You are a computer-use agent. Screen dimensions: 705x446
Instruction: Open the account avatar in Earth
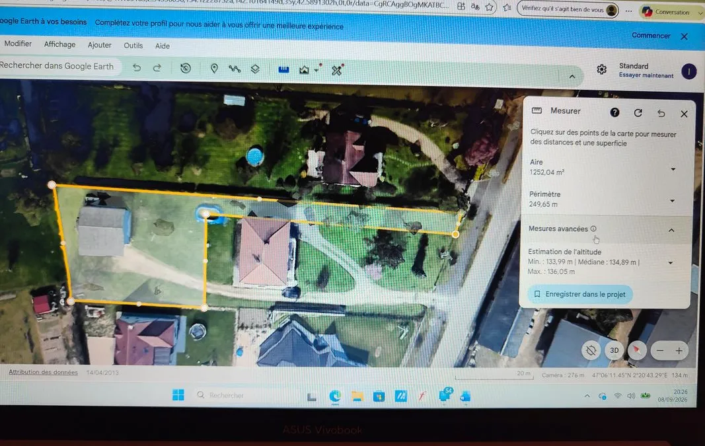tap(689, 71)
